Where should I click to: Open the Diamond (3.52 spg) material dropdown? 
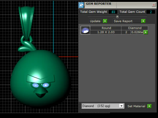(121, 106)
